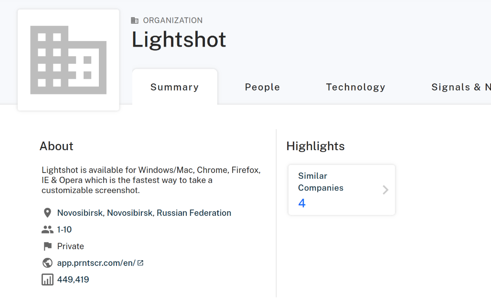491x305 pixels.
Task: Expand Similar Companies with the chevron arrow
Action: click(x=385, y=190)
